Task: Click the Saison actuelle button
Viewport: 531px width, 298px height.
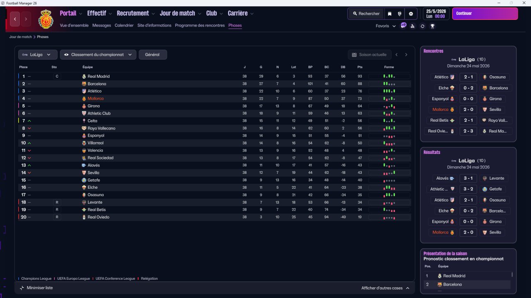Action: [369, 55]
